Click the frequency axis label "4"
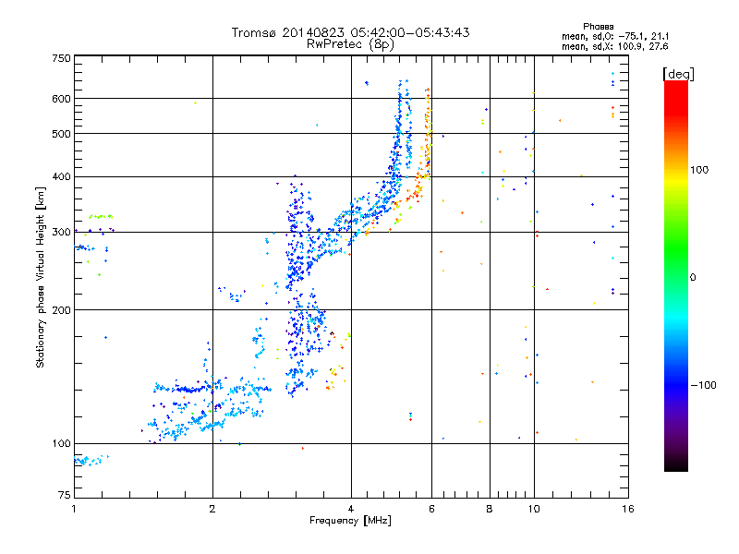 (351, 509)
